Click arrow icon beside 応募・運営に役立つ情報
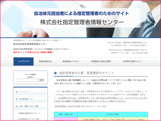The image size is (161, 121). 17,106
